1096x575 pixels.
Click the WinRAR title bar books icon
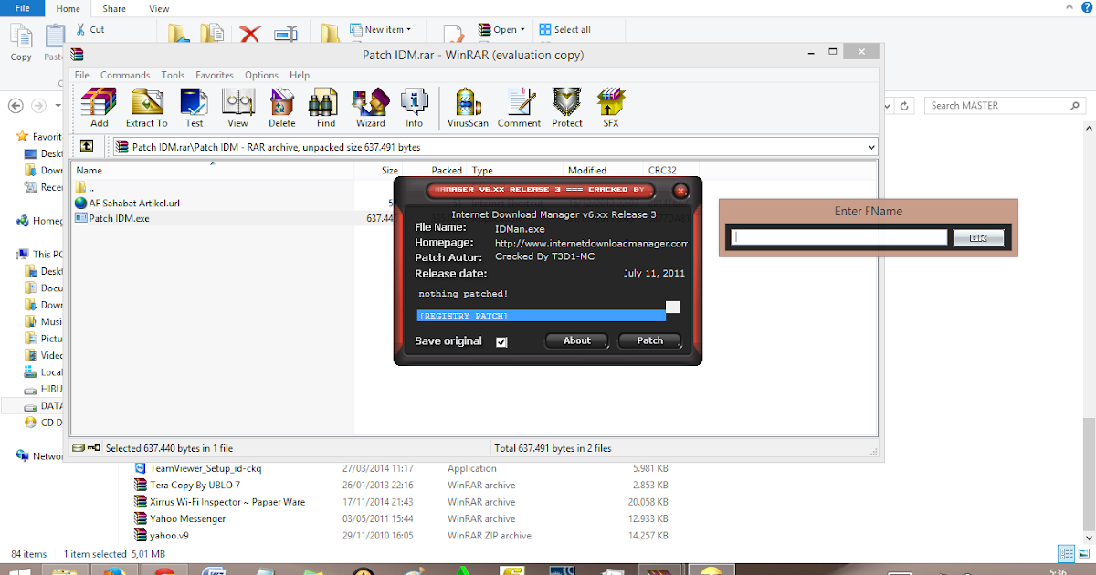point(77,55)
